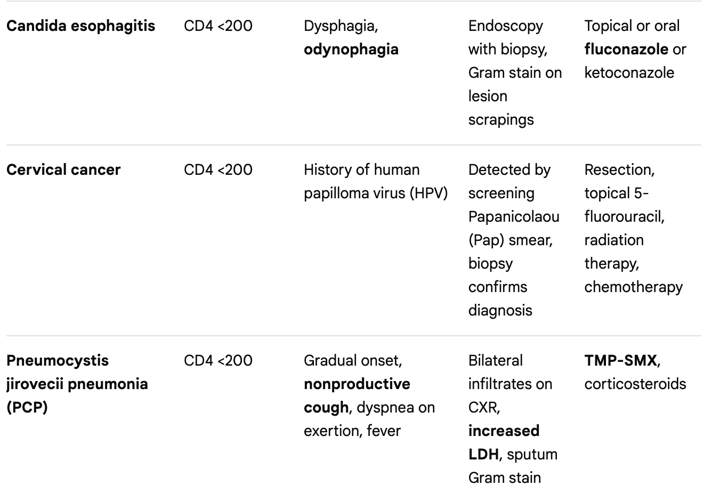Screen dimensions: 728x501
Task: Click the papilloma virus (HPV) text
Action: [375, 193]
